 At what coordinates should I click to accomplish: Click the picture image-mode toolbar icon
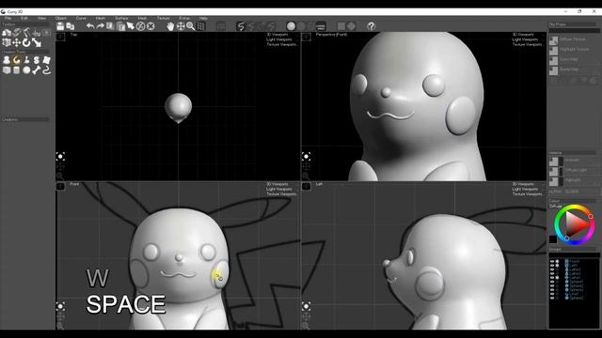point(321,26)
